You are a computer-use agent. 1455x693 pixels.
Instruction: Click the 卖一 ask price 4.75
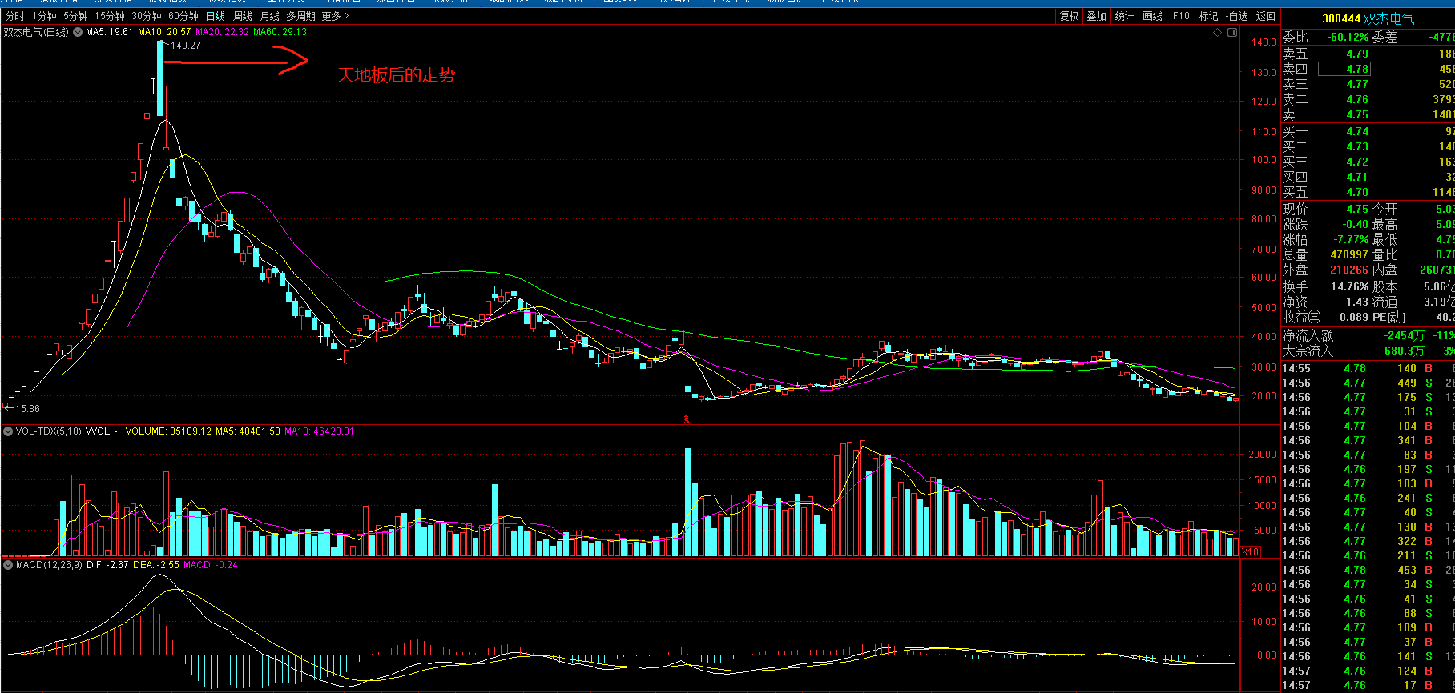point(1357,114)
